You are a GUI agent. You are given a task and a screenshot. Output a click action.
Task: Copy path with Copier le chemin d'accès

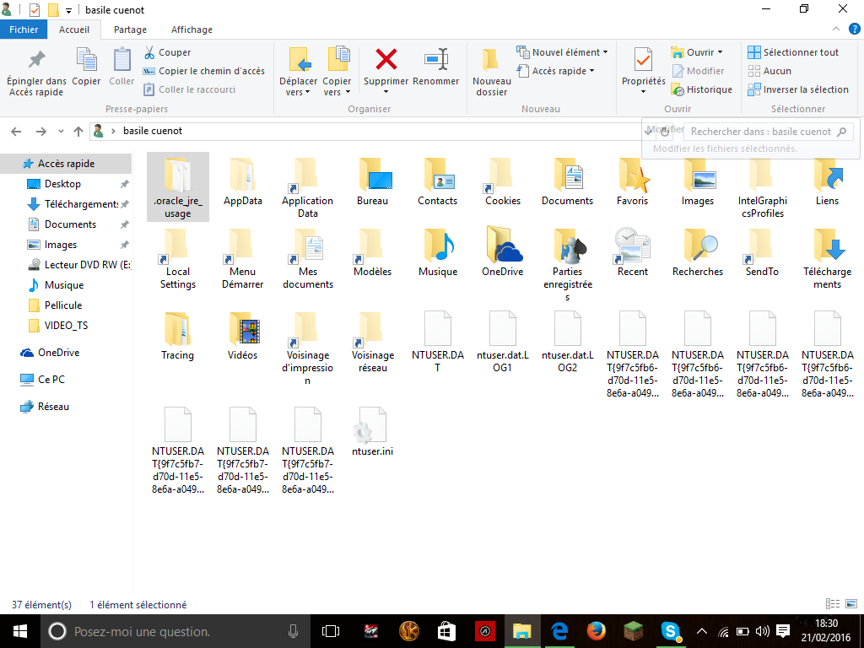[x=204, y=71]
